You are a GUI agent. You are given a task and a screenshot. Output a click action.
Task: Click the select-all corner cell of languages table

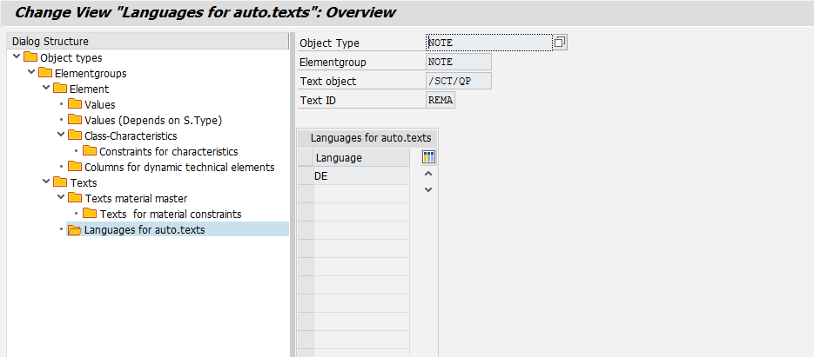(x=305, y=157)
